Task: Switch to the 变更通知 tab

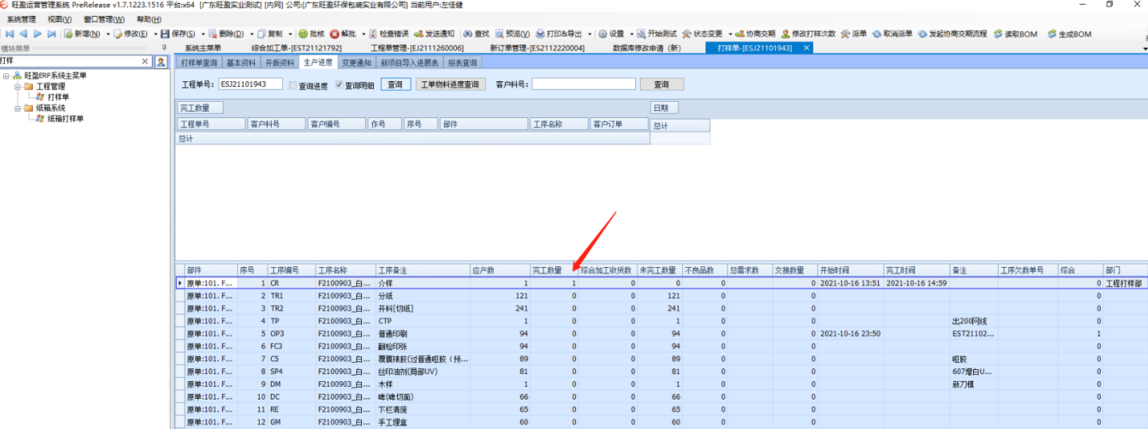Action: (x=356, y=63)
